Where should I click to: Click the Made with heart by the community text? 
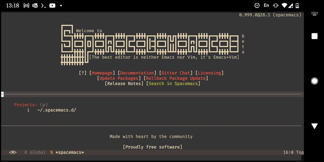click(x=151, y=137)
